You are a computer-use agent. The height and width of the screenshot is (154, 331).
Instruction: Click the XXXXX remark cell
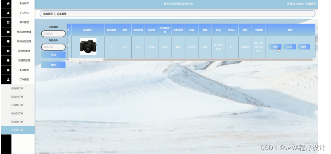coord(245,47)
